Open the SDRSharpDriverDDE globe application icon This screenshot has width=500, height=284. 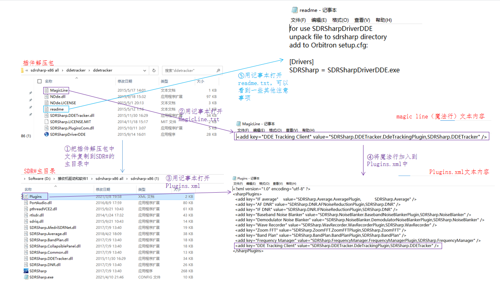tap(46, 134)
